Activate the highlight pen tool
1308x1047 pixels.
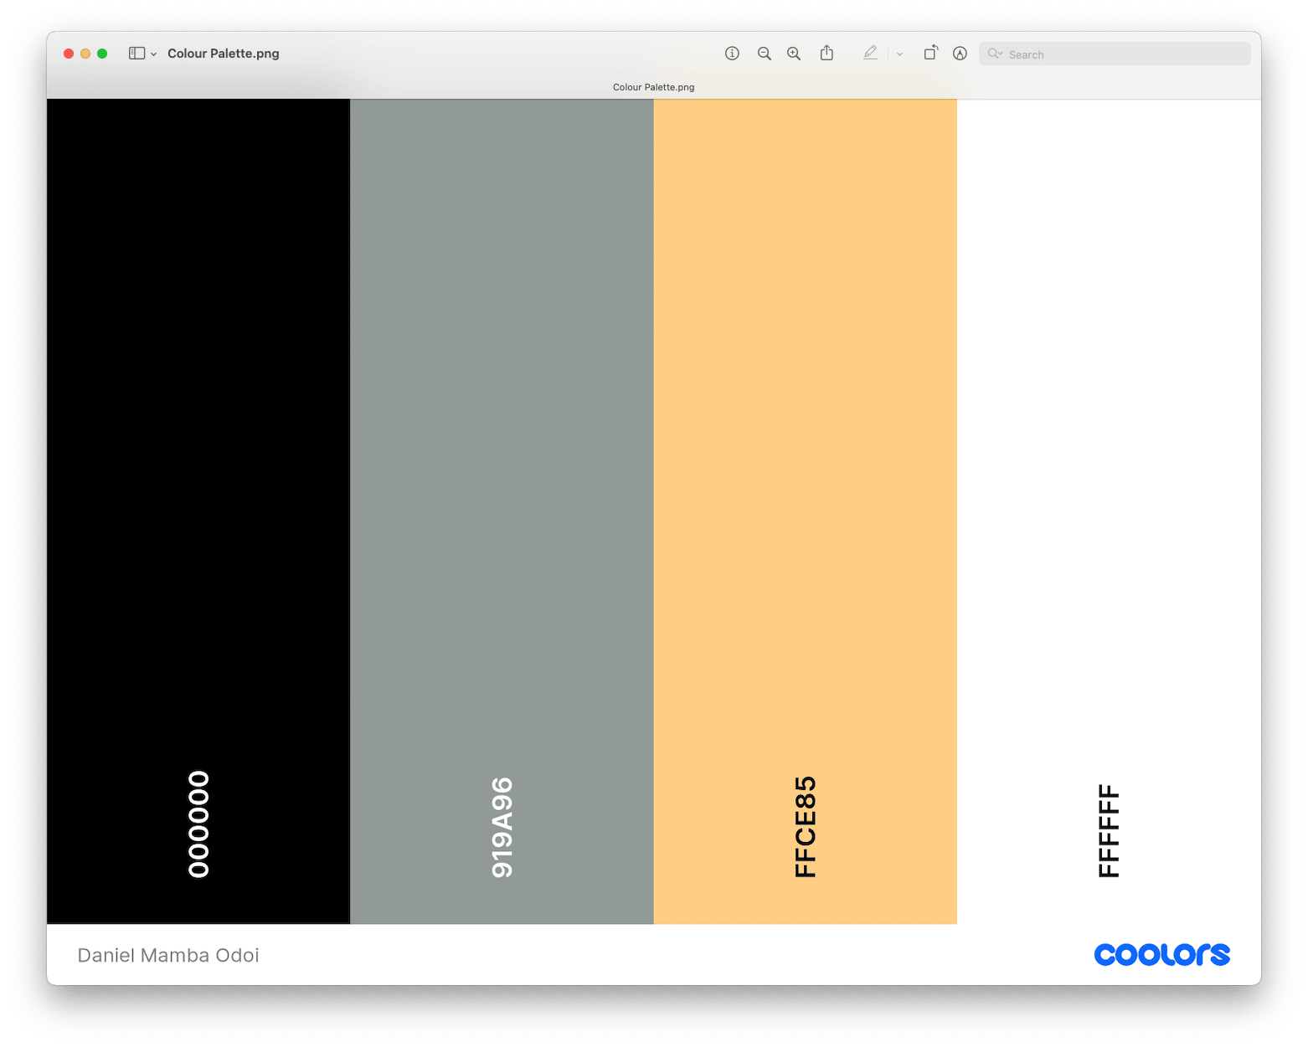click(x=870, y=53)
